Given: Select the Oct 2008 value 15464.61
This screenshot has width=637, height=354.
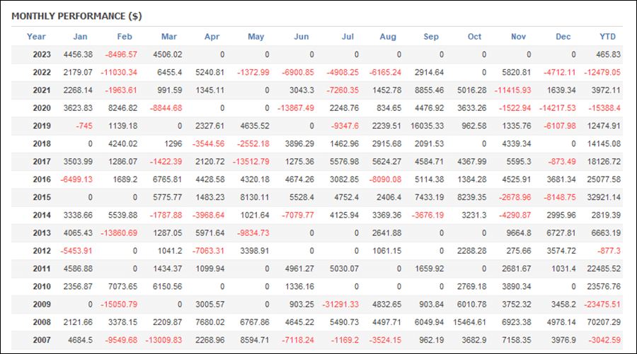Looking at the screenshot, I should point(470,322).
